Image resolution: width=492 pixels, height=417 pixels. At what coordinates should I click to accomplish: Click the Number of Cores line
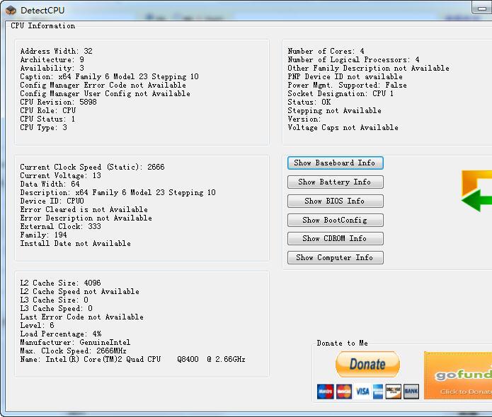pyautogui.click(x=326, y=51)
